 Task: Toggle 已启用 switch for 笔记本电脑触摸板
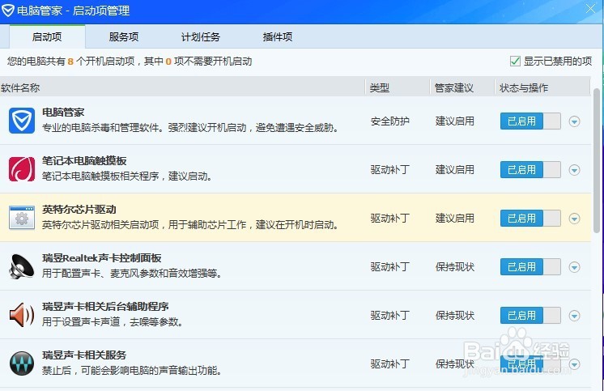click(x=530, y=169)
